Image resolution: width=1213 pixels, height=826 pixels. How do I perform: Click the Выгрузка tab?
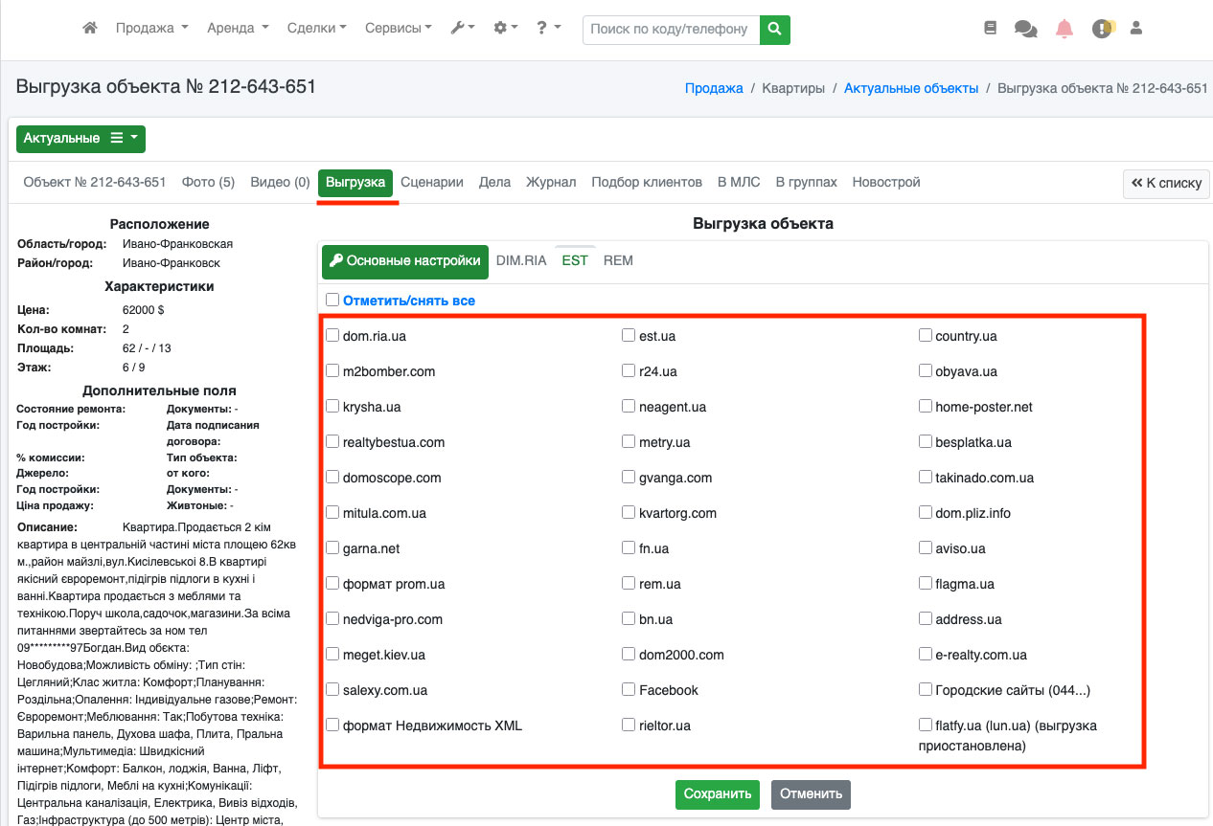355,182
